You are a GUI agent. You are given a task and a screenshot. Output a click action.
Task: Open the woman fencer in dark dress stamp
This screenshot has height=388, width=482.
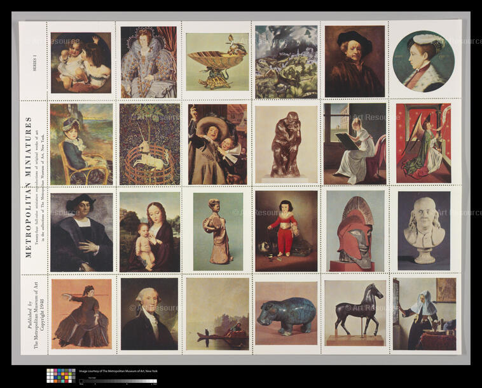pos(82,314)
